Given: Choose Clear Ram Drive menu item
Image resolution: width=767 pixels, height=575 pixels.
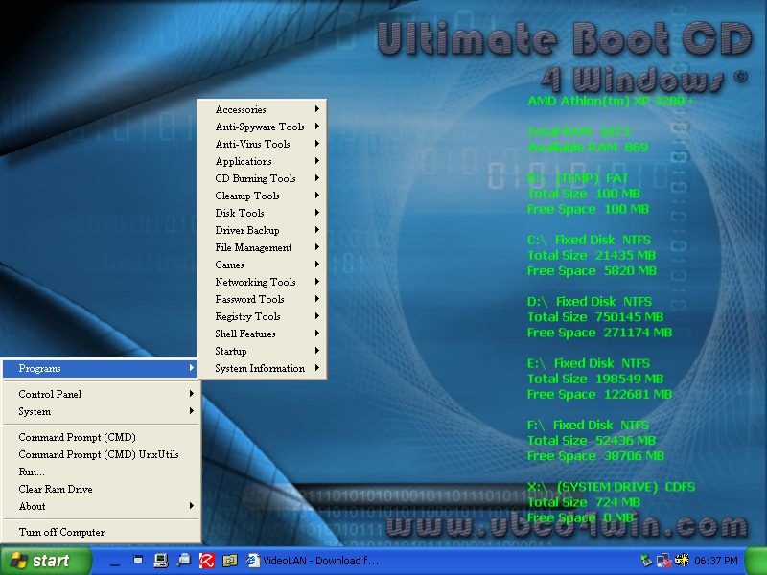Looking at the screenshot, I should coord(56,489).
